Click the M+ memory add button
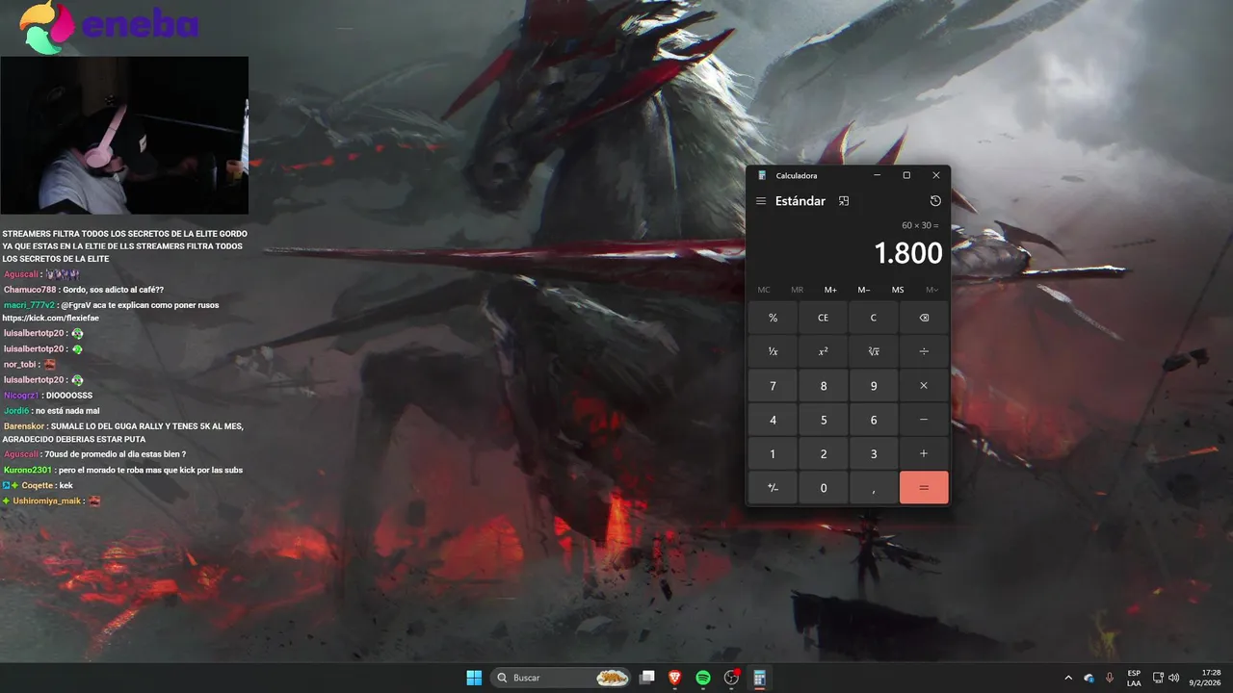1233x693 pixels. pos(830,290)
